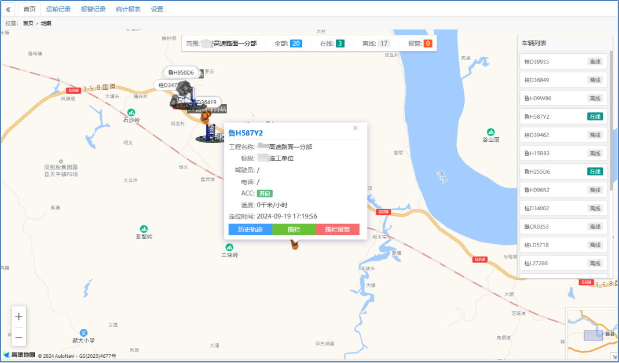Click the 新大小学 school marker icon

[x=84, y=333]
